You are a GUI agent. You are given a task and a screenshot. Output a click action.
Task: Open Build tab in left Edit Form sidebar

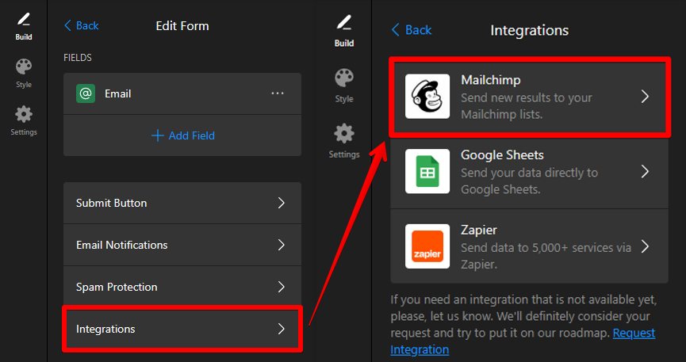coord(24,26)
